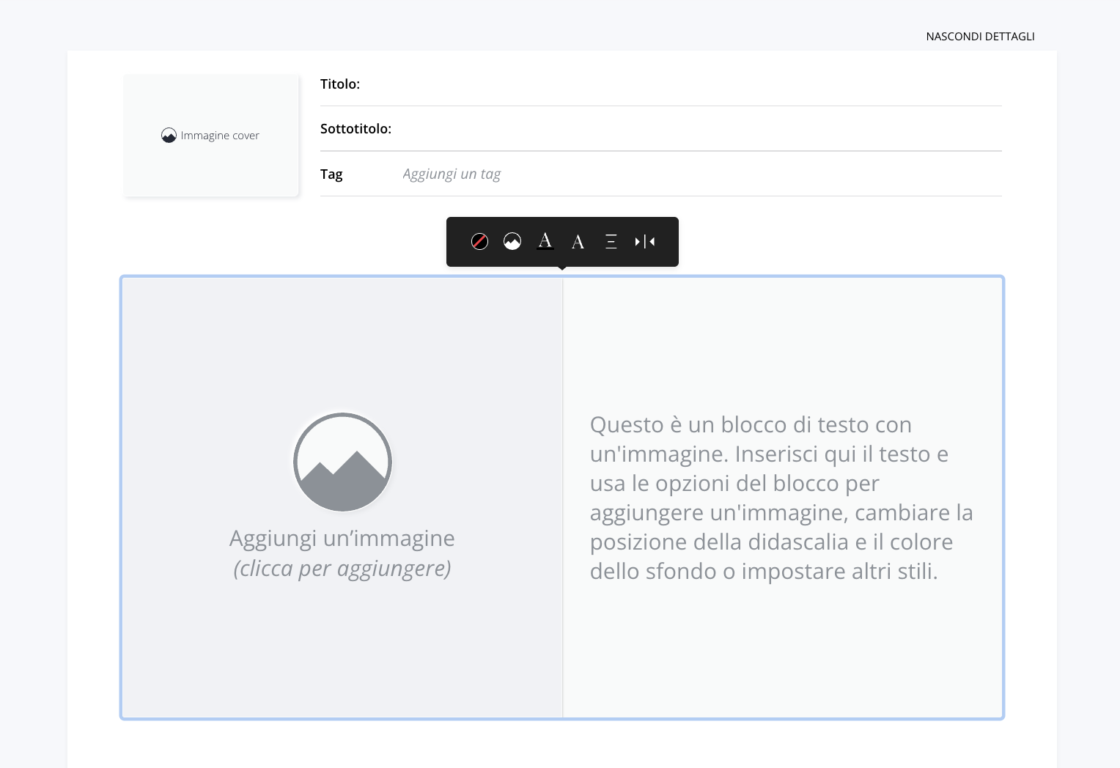
Task: Select the plain A font style icon
Action: [578, 242]
